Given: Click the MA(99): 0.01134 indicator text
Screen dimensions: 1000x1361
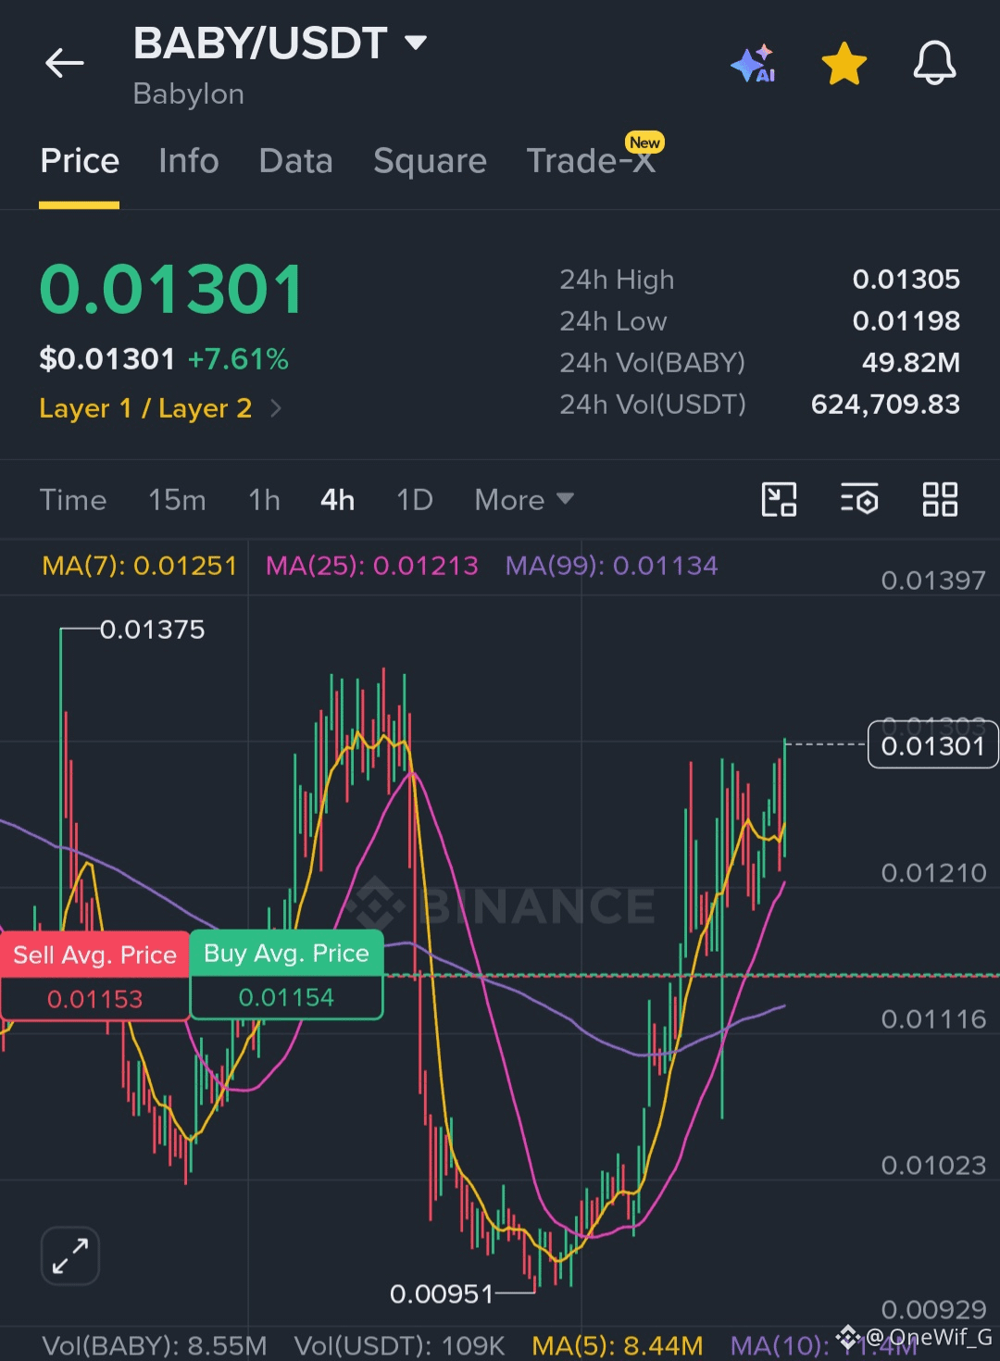Looking at the screenshot, I should (x=612, y=566).
